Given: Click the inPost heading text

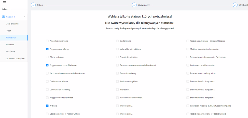Looking at the screenshot, I should click(5, 9).
